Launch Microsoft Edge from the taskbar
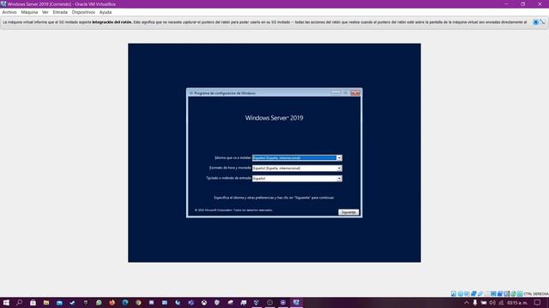 [125, 302]
